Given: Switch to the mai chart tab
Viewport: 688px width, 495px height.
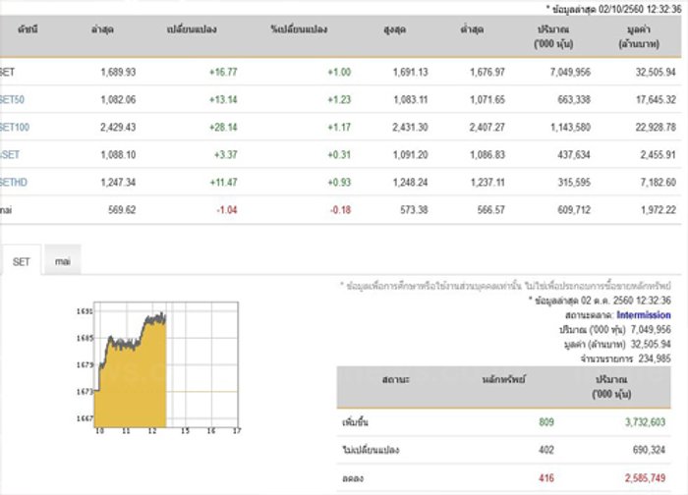Looking at the screenshot, I should point(62,261).
